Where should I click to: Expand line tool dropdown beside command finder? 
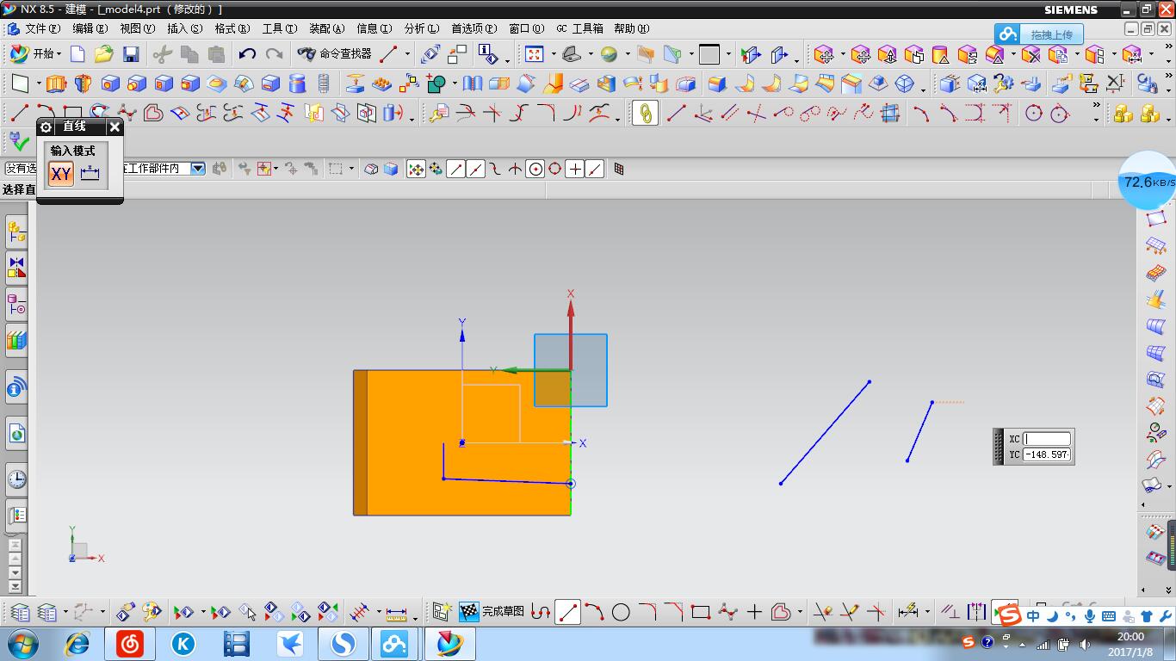407,55
